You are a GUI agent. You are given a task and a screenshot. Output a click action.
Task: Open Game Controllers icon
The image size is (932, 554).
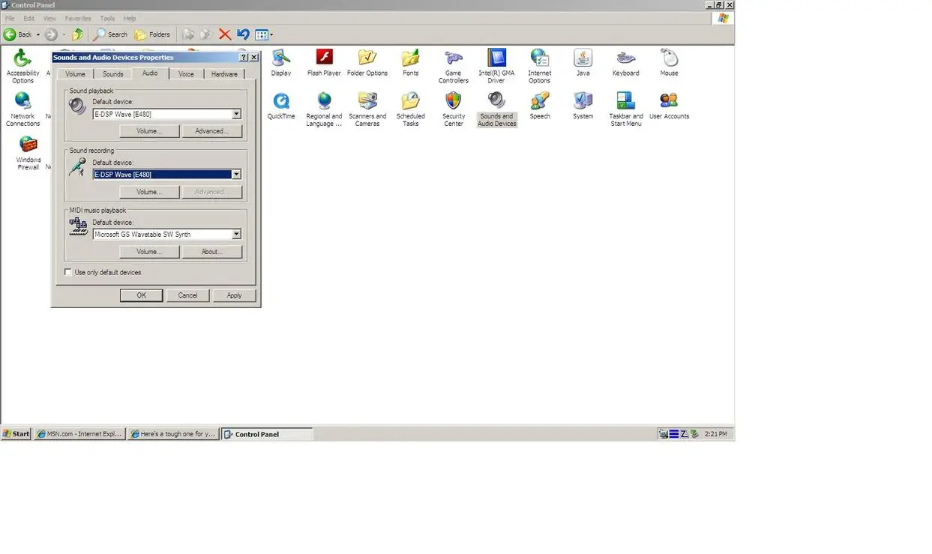(454, 66)
